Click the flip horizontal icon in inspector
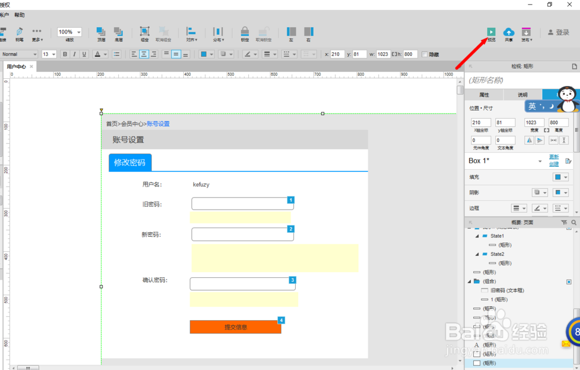This screenshot has width=580, height=370. [x=530, y=140]
